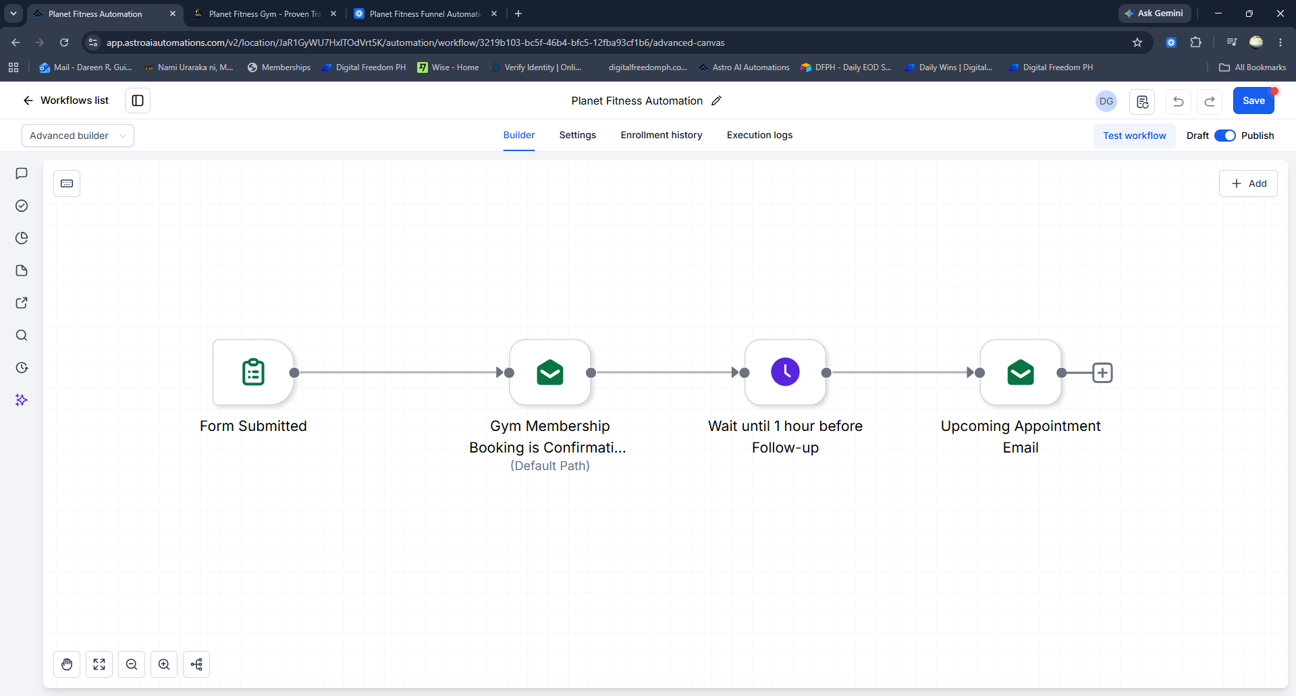
Task: Reload the current page
Action: click(64, 42)
